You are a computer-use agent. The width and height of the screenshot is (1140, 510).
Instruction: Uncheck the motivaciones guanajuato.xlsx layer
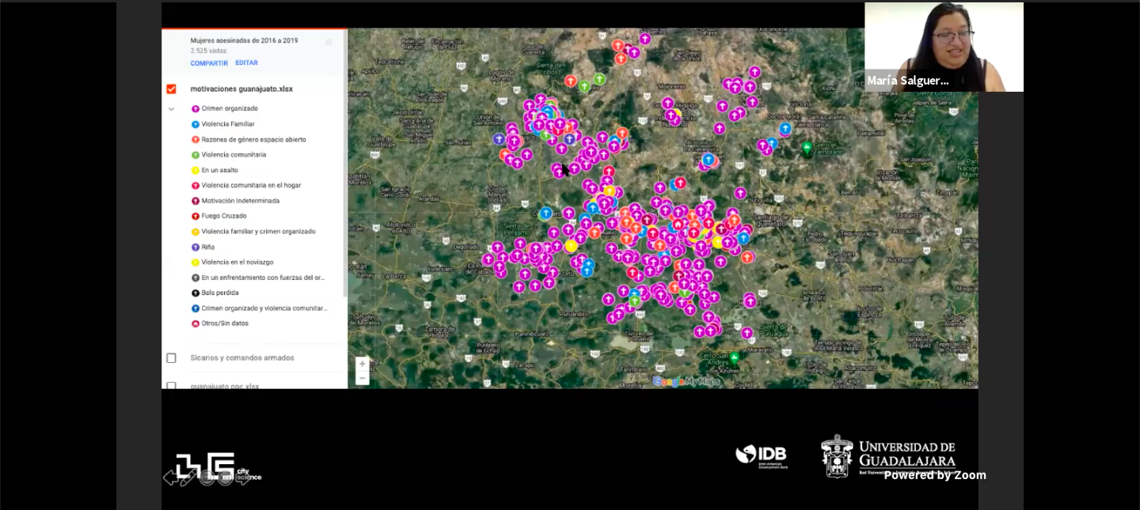[x=171, y=89]
